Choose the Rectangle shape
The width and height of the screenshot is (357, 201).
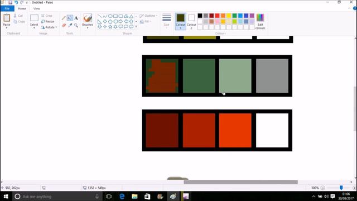pyautogui.click(x=115, y=16)
